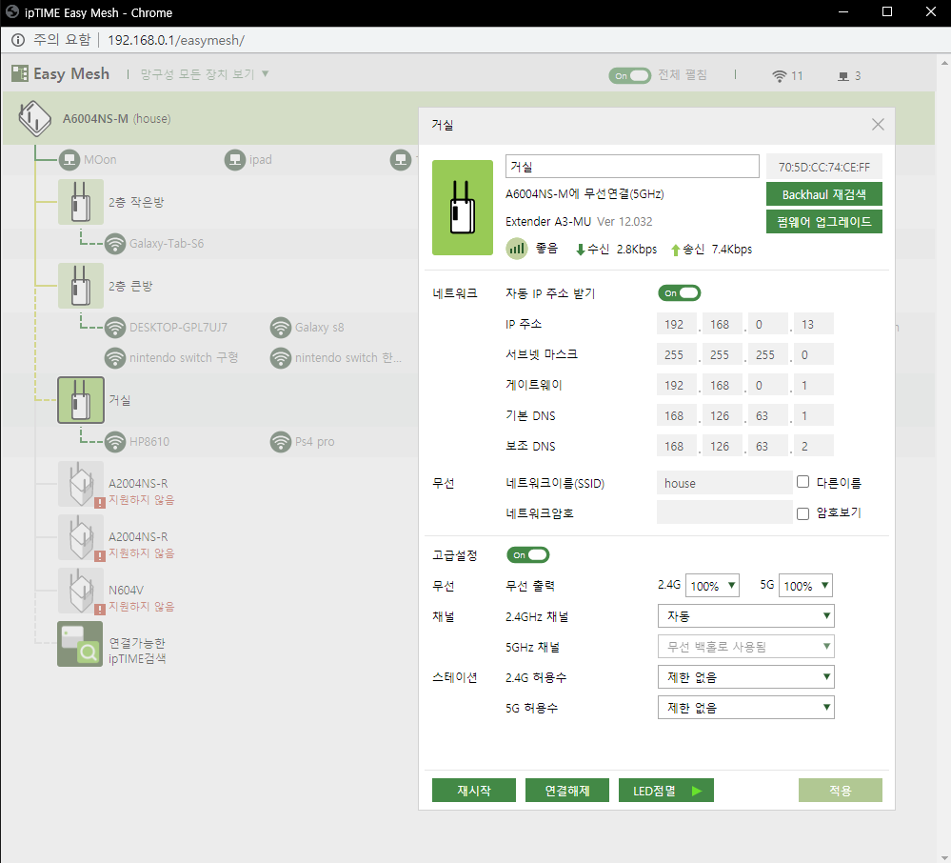Open the 5G 무선 출력 dropdown
Screen dimensions: 951x863
pyautogui.click(x=805, y=586)
